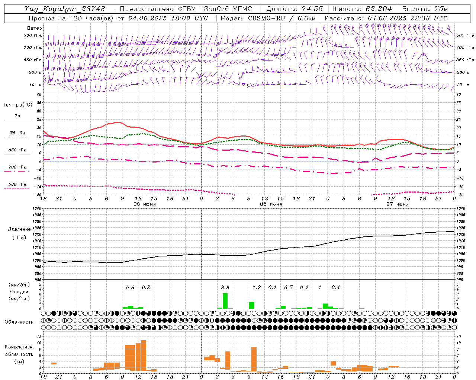
Task: Click the '0.2' precipitation value
Action: point(146,287)
